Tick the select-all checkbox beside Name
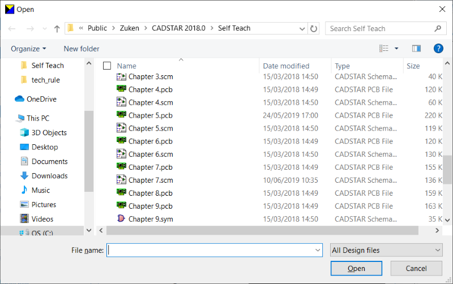453x284 pixels. click(x=107, y=66)
